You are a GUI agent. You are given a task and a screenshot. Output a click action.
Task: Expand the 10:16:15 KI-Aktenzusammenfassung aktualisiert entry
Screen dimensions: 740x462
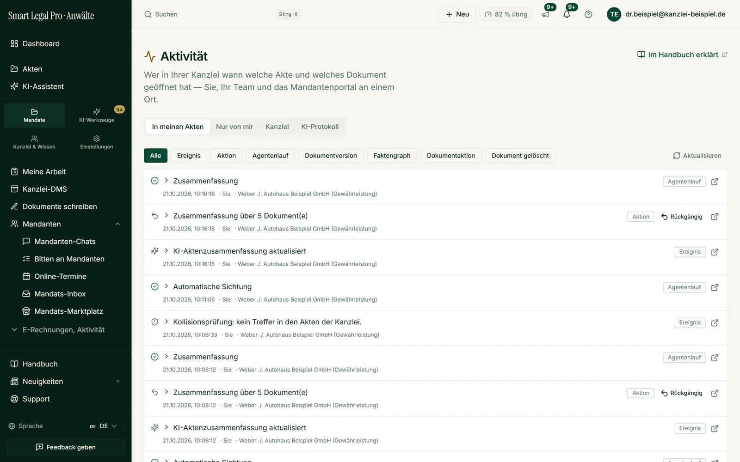[x=166, y=251]
